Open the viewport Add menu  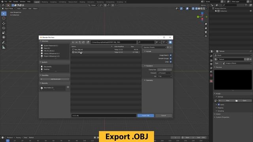[x=30, y=9]
